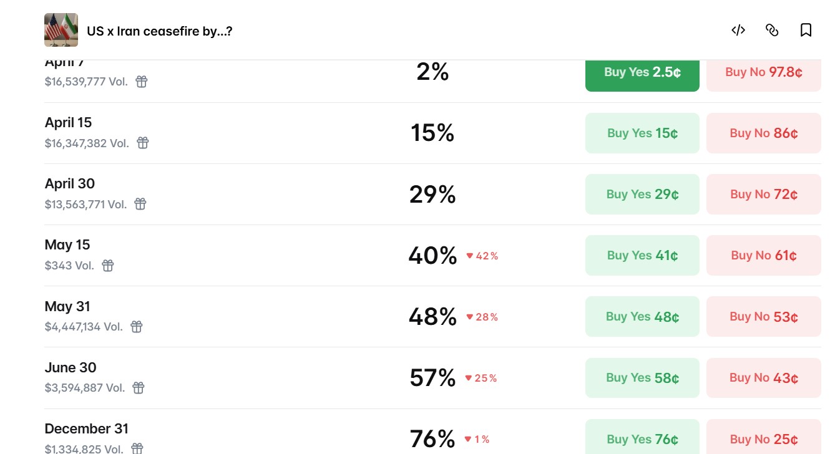Buy Yes at 29¢ for April 30
The height and width of the screenshot is (454, 830).
(x=642, y=194)
